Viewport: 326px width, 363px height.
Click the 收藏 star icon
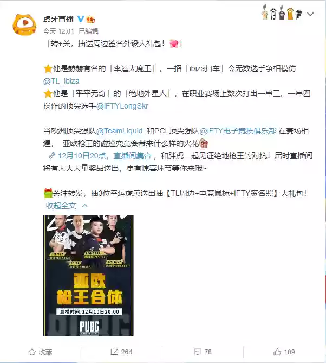click(x=32, y=352)
